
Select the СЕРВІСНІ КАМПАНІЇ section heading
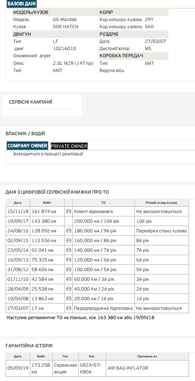pyautogui.click(x=31, y=102)
